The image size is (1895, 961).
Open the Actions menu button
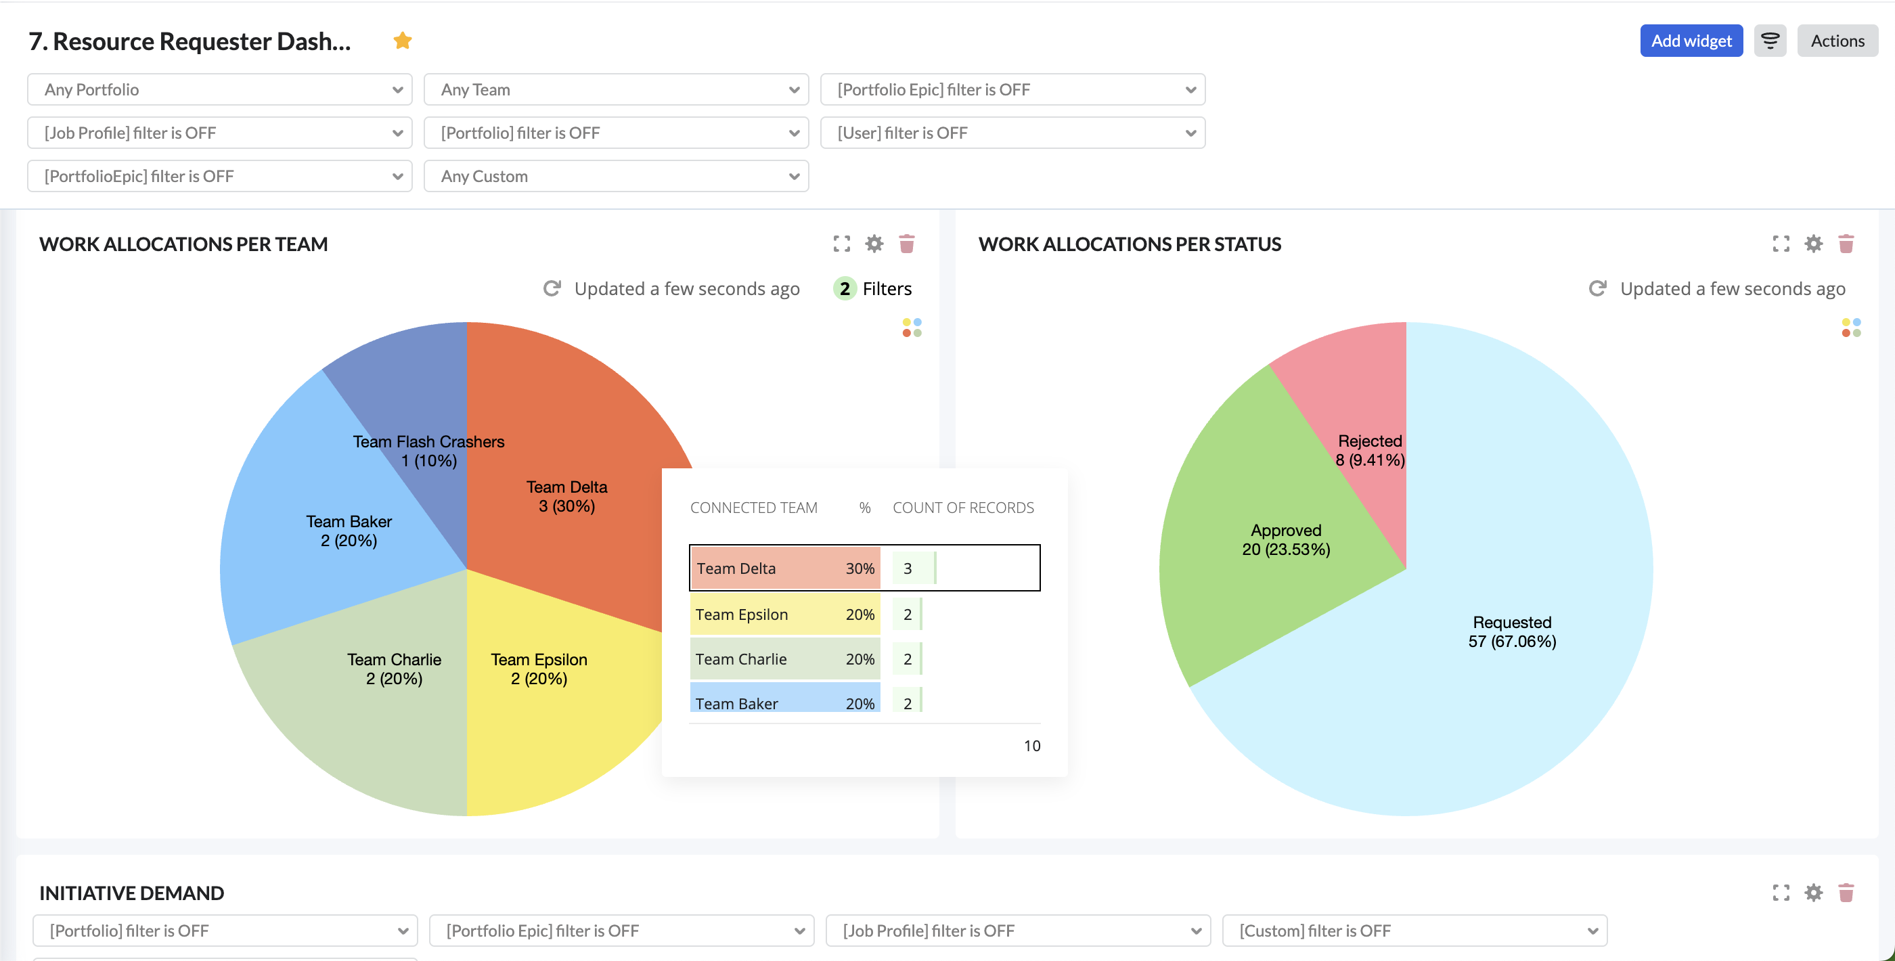coord(1837,41)
